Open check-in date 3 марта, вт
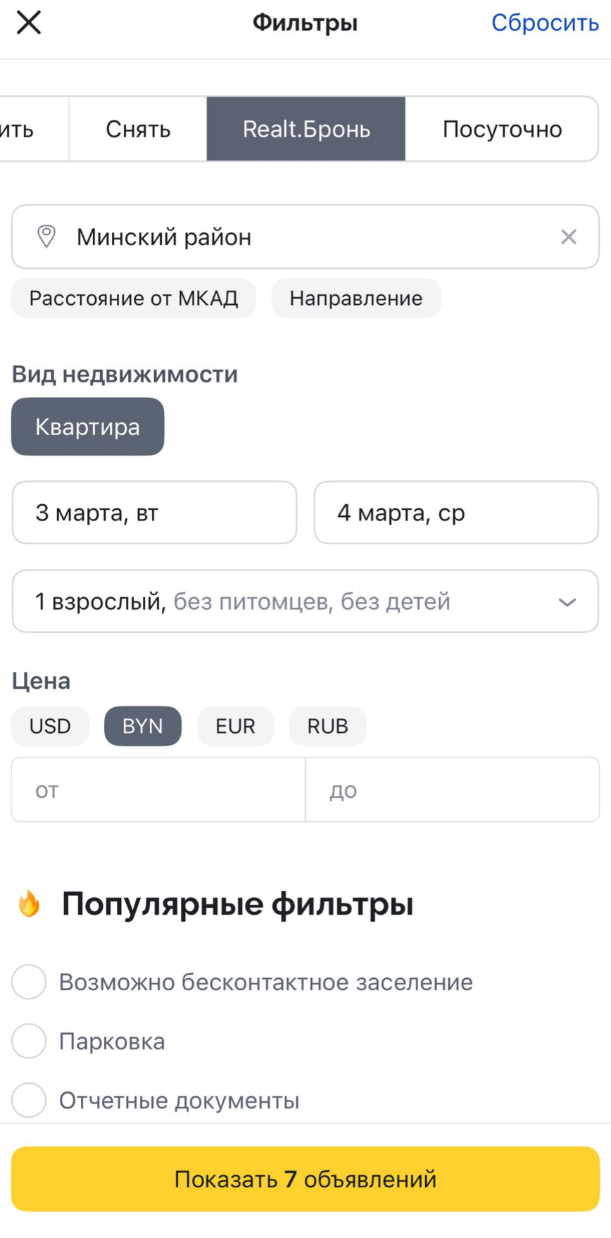The width and height of the screenshot is (611, 1238). 154,513
